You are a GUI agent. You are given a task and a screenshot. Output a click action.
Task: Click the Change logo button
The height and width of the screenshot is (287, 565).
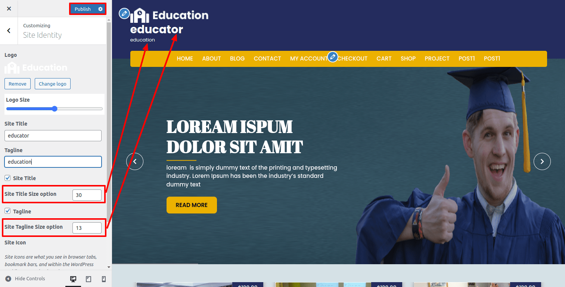[52, 84]
